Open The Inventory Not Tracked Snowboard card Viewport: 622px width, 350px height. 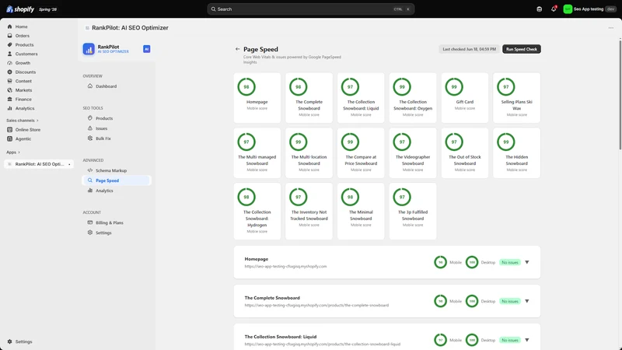tap(309, 211)
